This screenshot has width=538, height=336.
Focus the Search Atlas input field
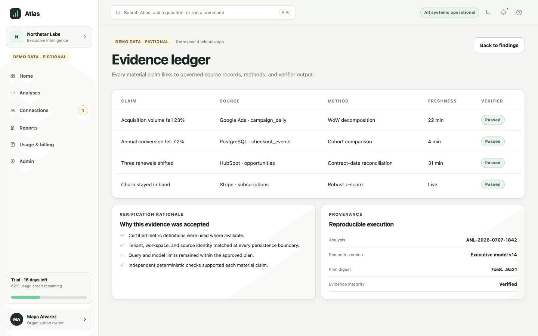(203, 13)
